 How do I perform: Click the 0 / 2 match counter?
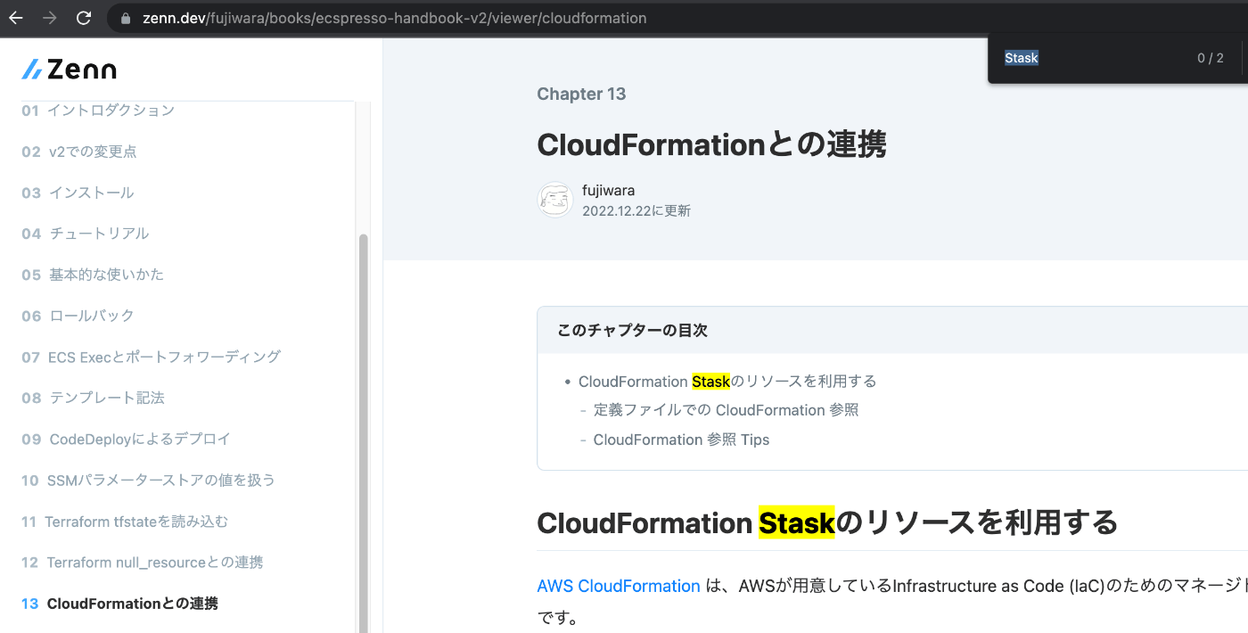tap(1210, 58)
